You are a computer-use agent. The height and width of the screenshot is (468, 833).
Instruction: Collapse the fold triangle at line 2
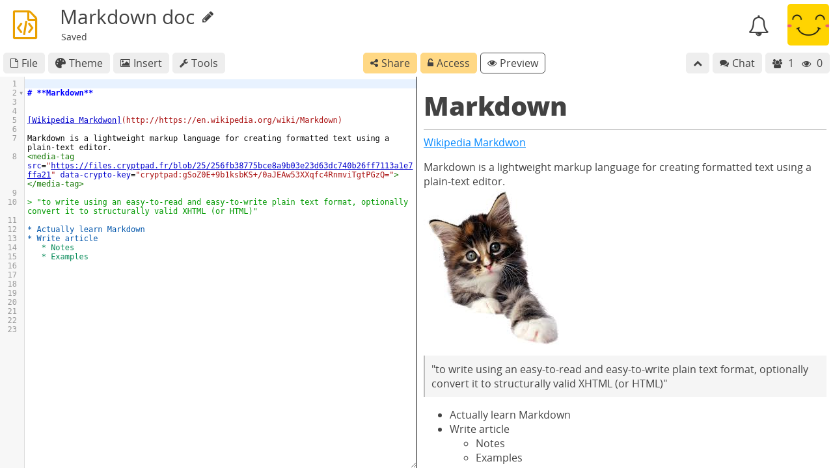[x=20, y=93]
